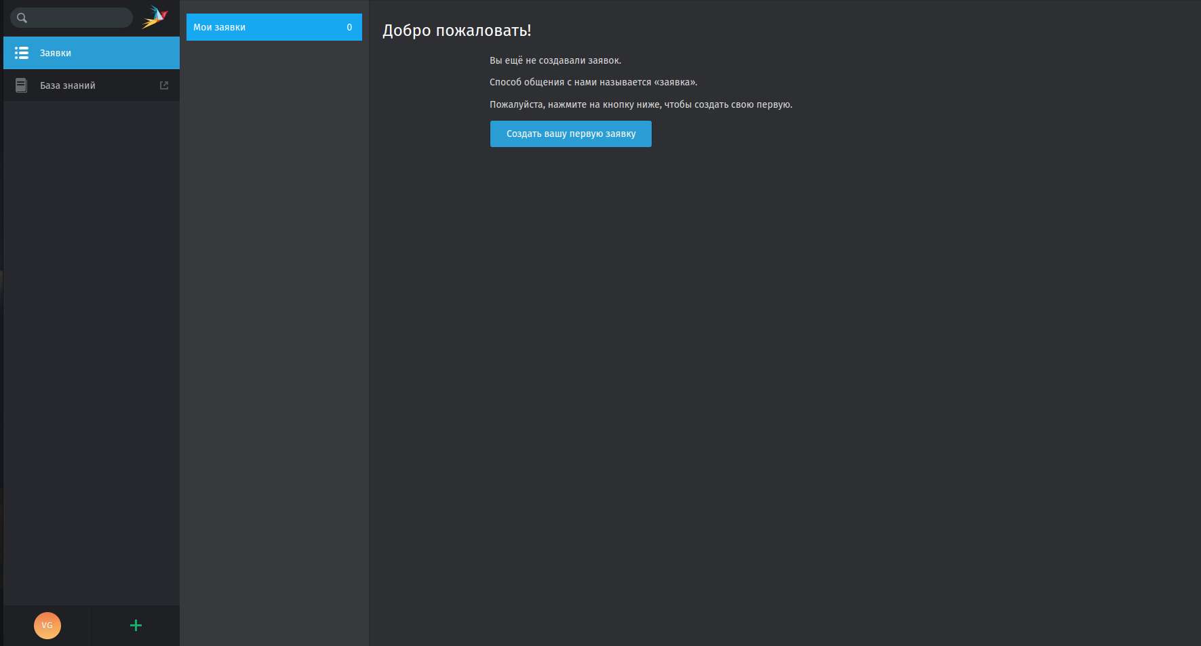This screenshot has width=1201, height=646.
Task: Click empty area below Мои заявки list
Action: click(x=274, y=339)
